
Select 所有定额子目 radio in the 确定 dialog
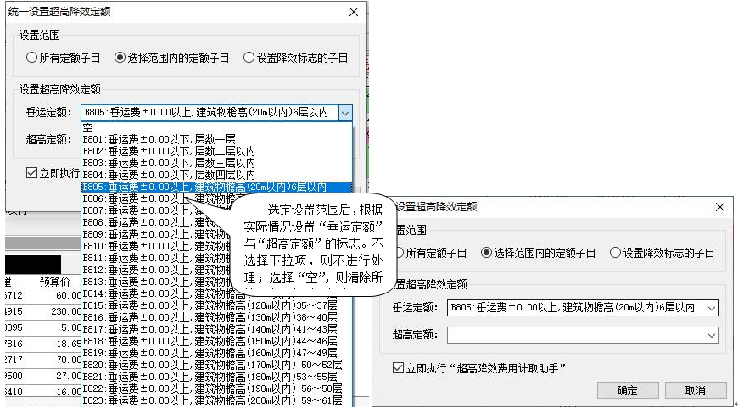tap(398, 253)
